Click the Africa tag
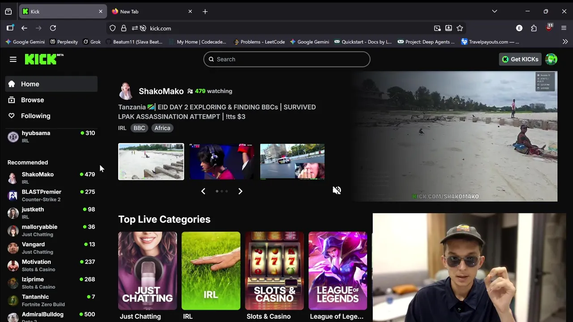The width and height of the screenshot is (573, 322). tap(162, 128)
